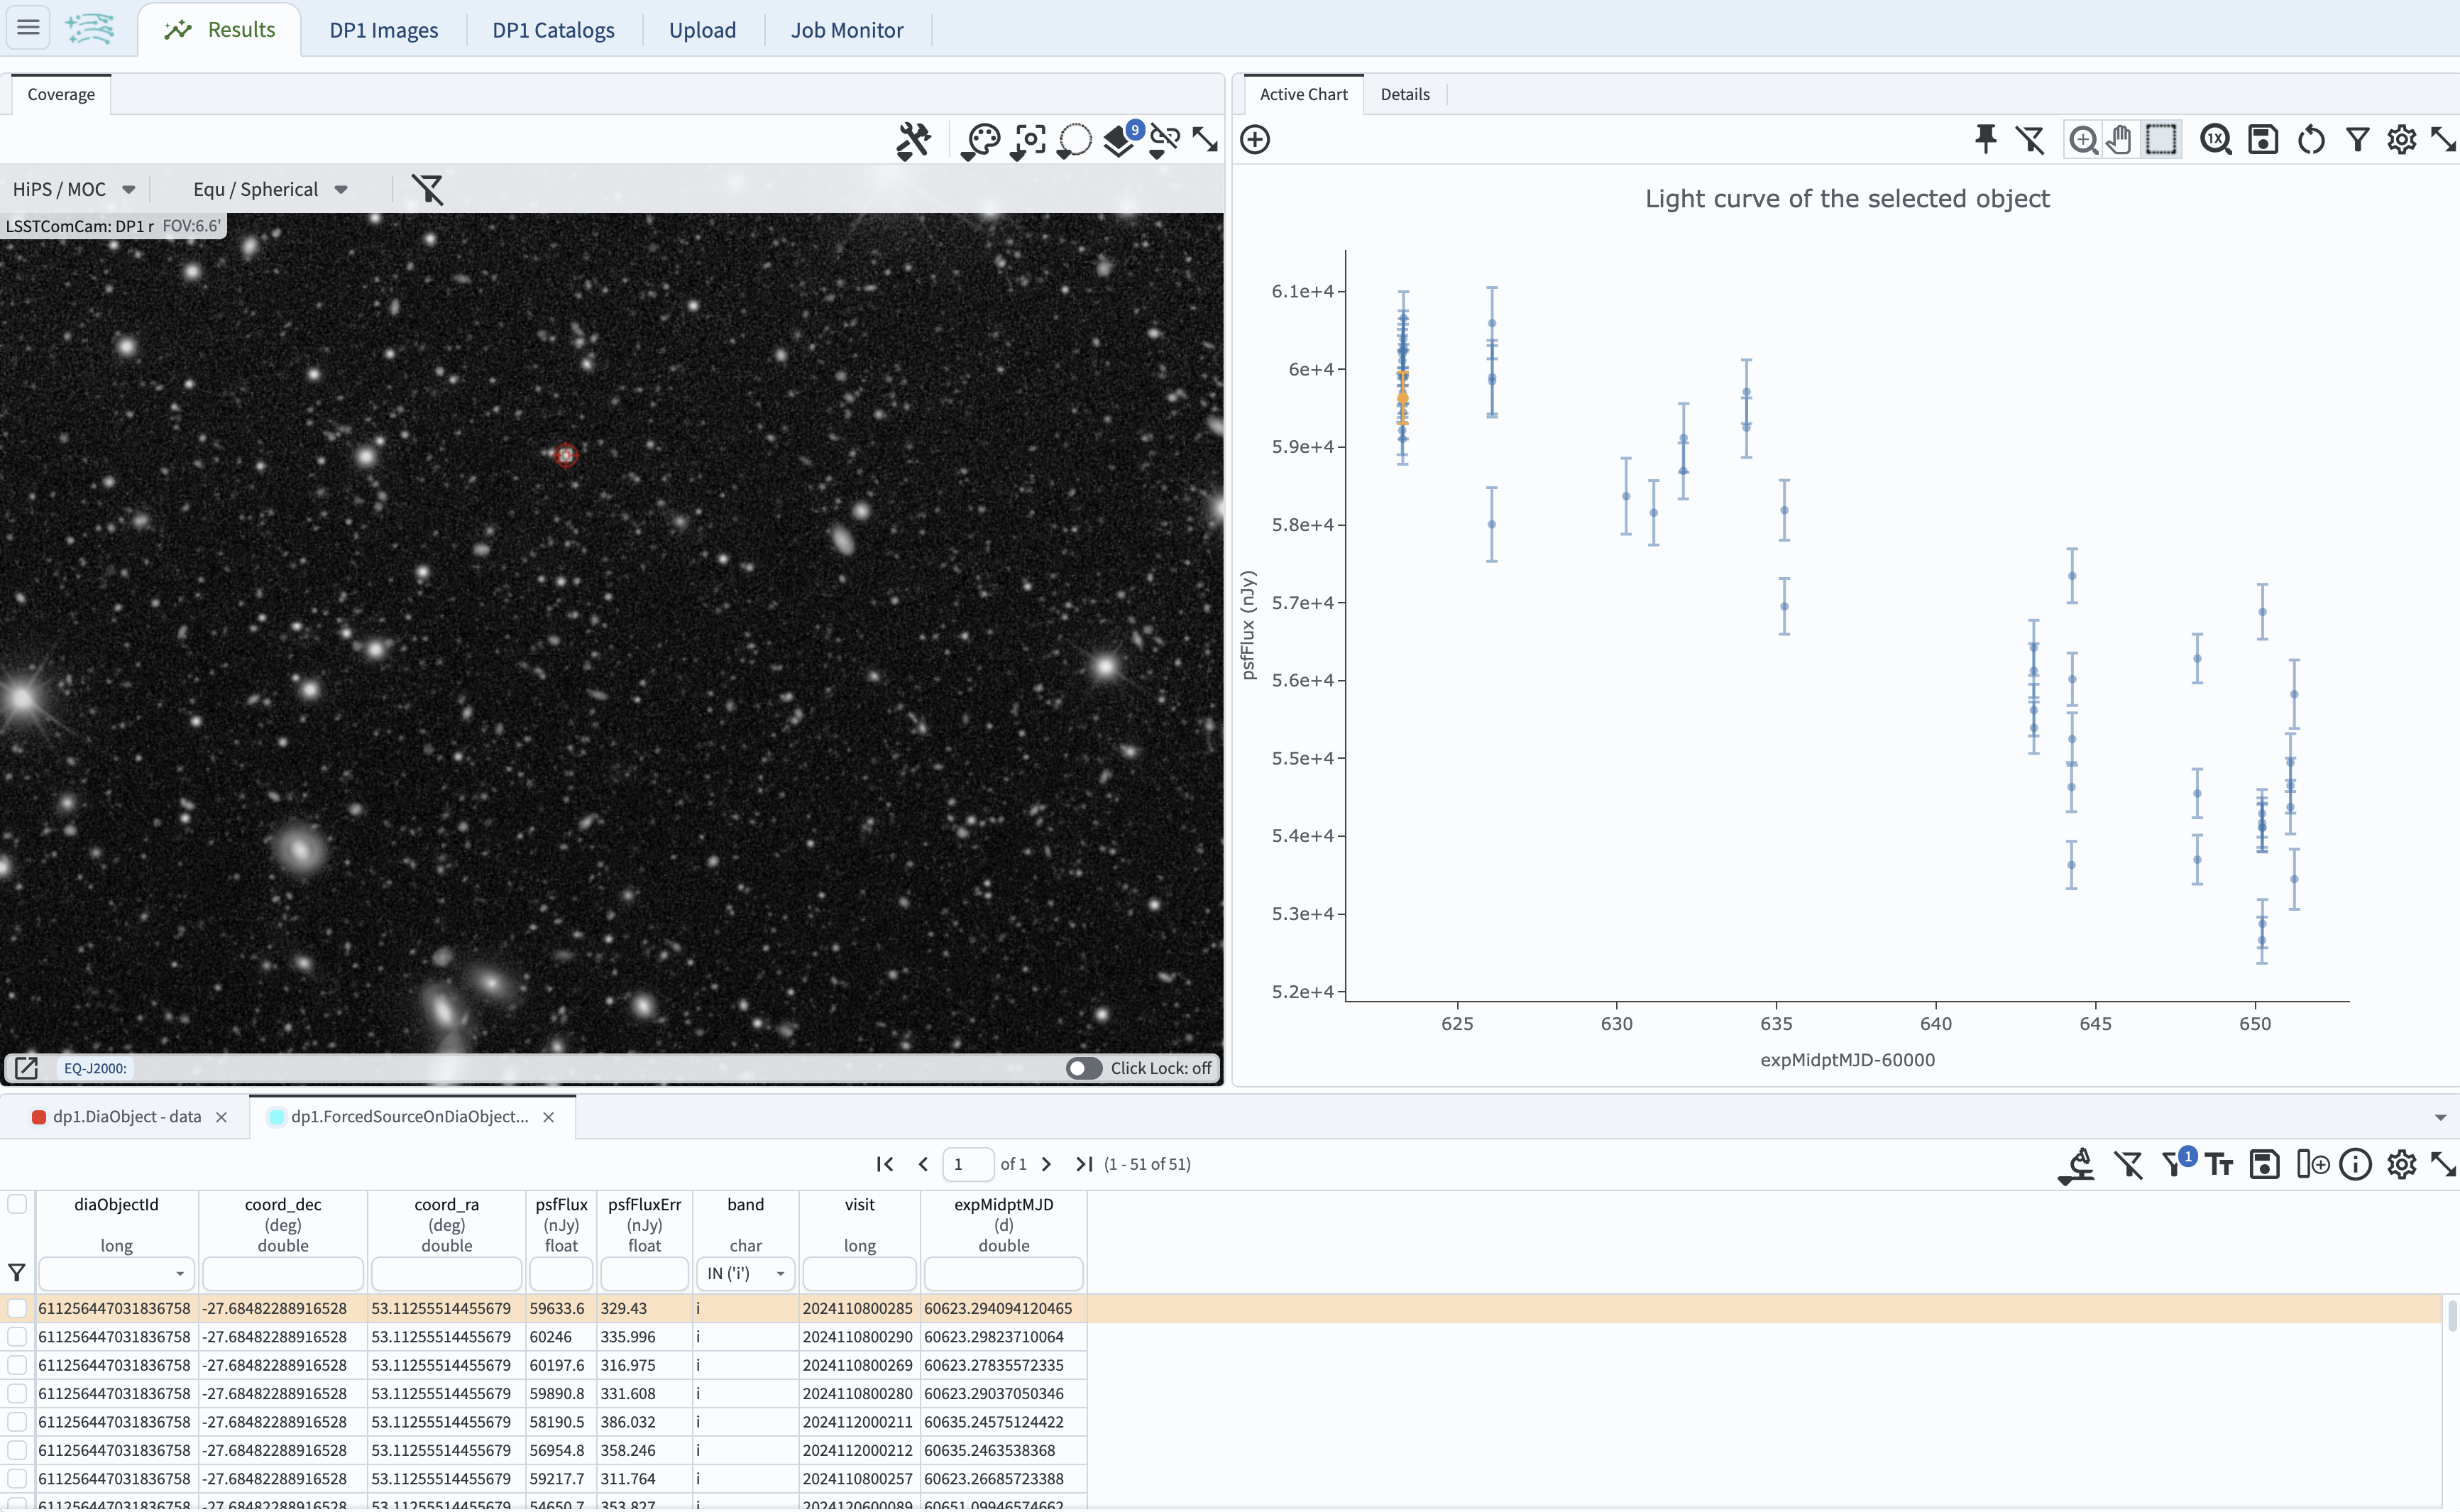Open the image tools menu
The image size is (2460, 1512).
[913, 140]
